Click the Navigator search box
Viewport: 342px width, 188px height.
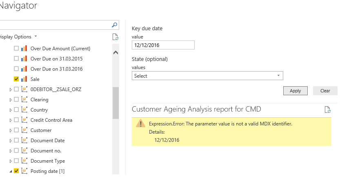point(59,25)
